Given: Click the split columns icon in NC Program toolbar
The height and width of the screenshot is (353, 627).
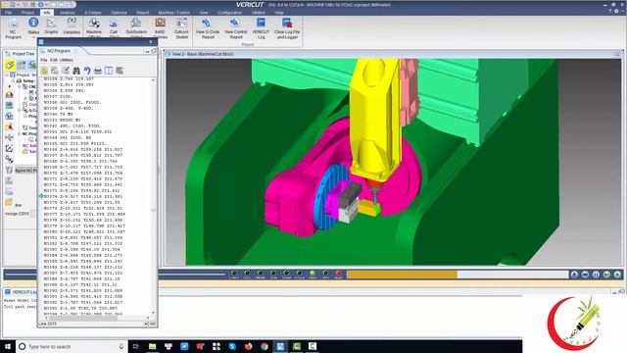Looking at the screenshot, I should click(109, 71).
